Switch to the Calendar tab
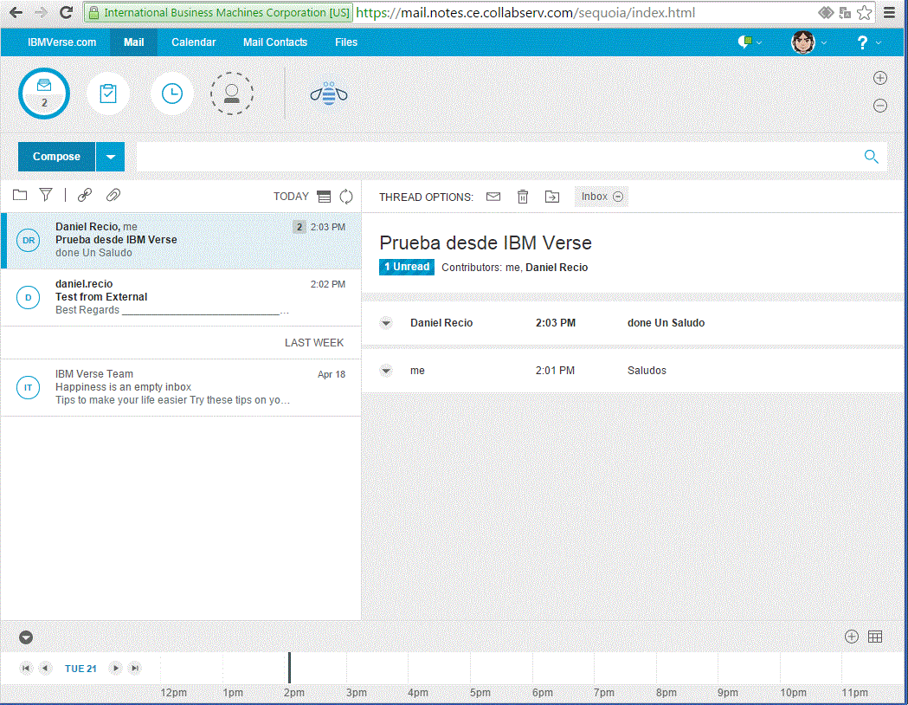 pyautogui.click(x=193, y=42)
